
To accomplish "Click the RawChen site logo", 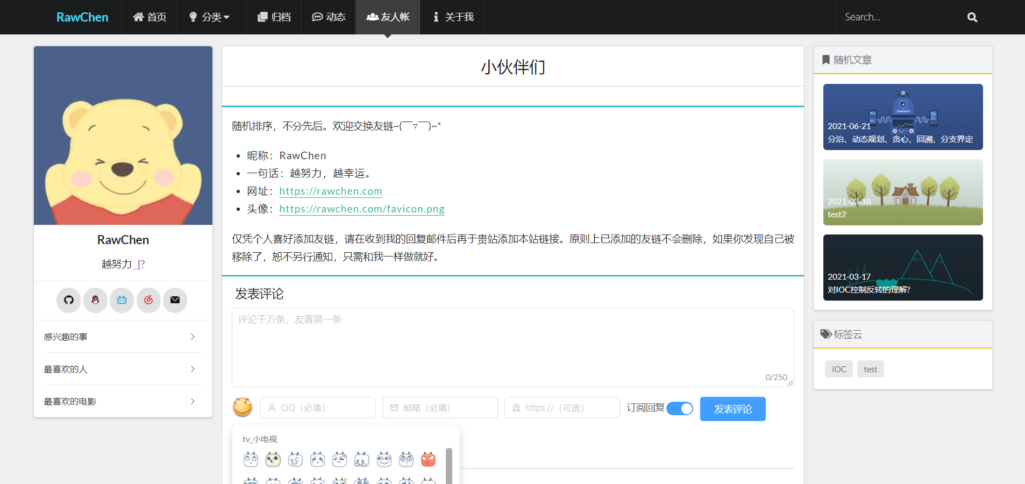I will (x=82, y=17).
